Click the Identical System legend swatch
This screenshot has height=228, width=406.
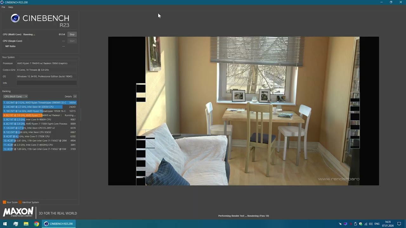click(20, 202)
